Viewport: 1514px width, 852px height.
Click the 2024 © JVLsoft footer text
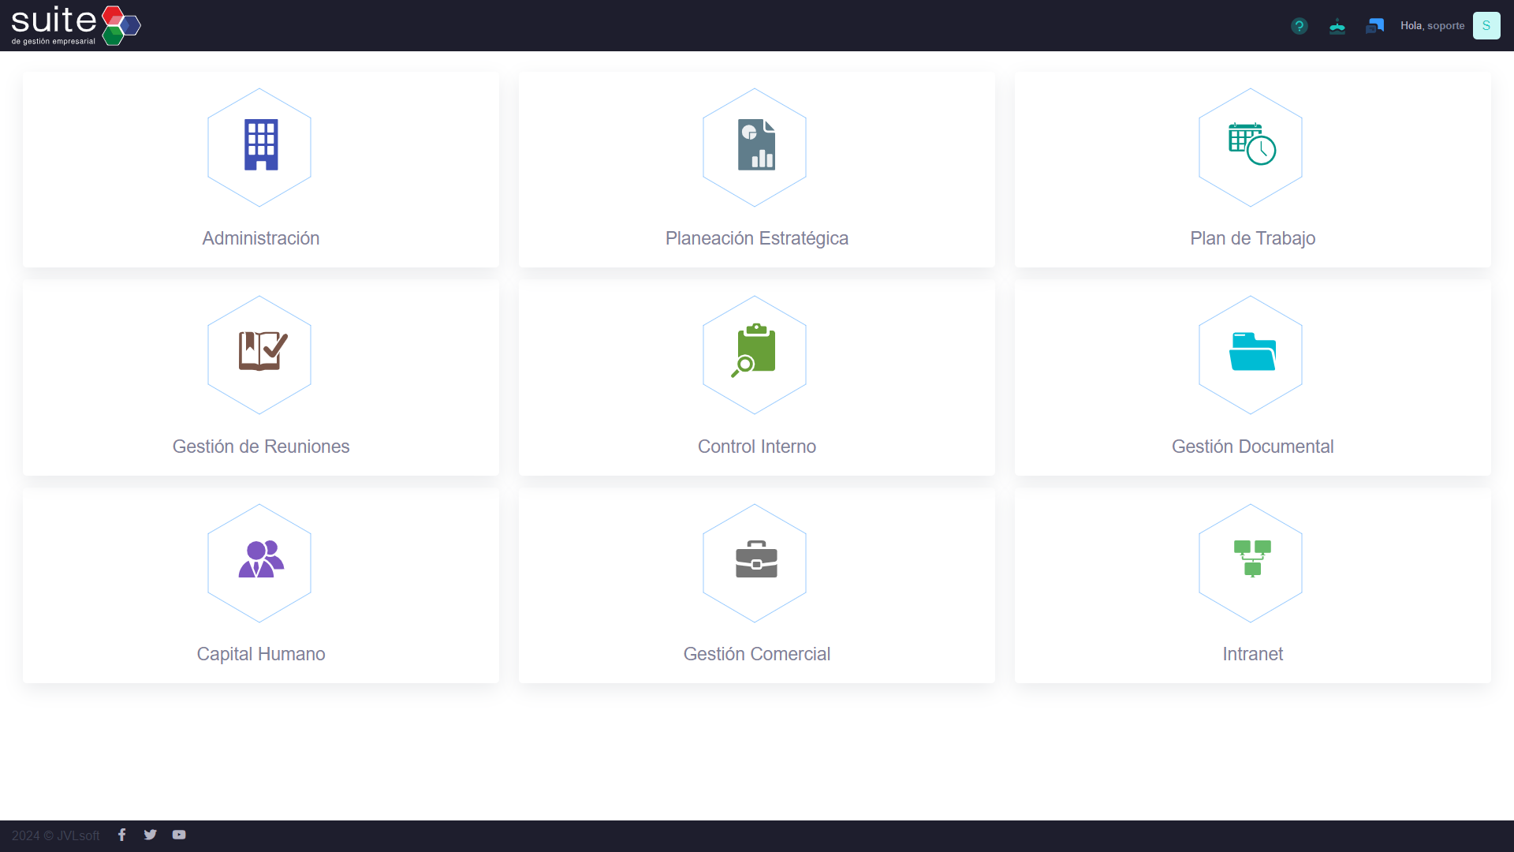(56, 835)
